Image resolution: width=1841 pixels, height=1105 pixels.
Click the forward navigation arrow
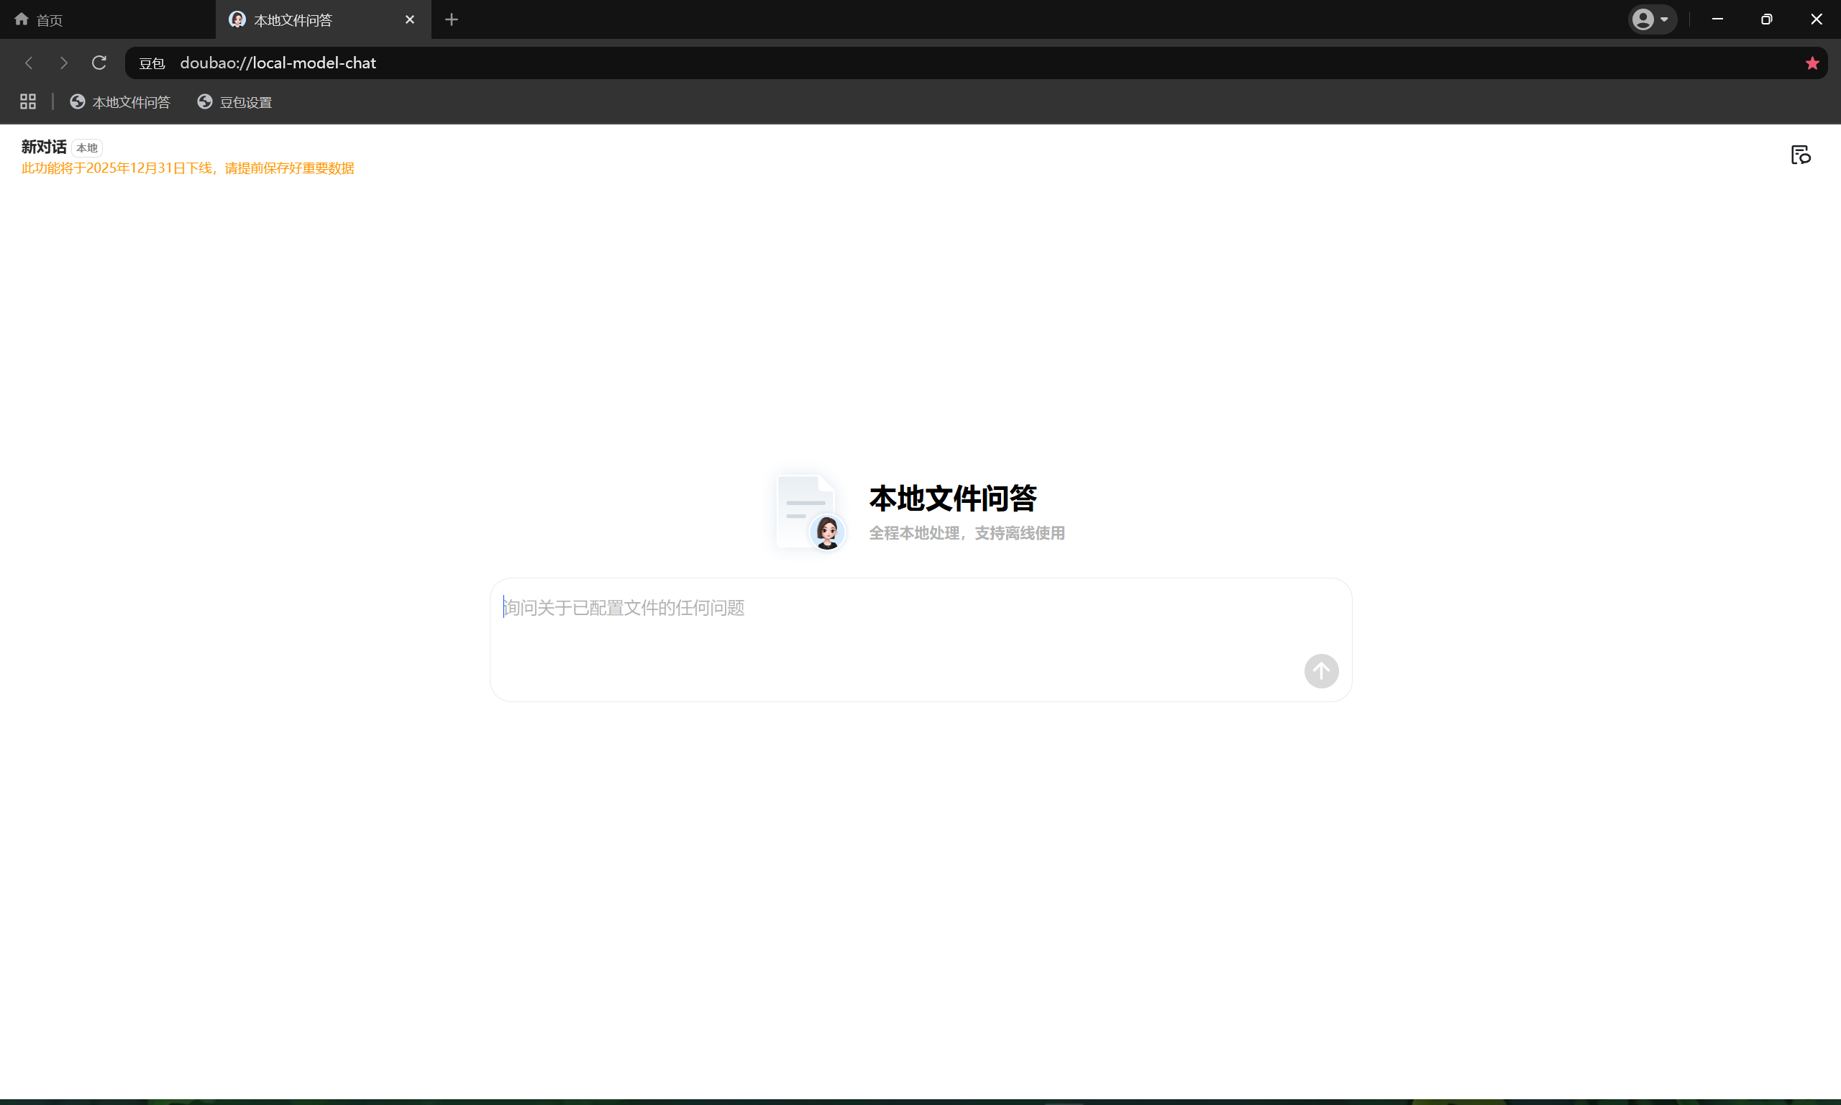63,63
